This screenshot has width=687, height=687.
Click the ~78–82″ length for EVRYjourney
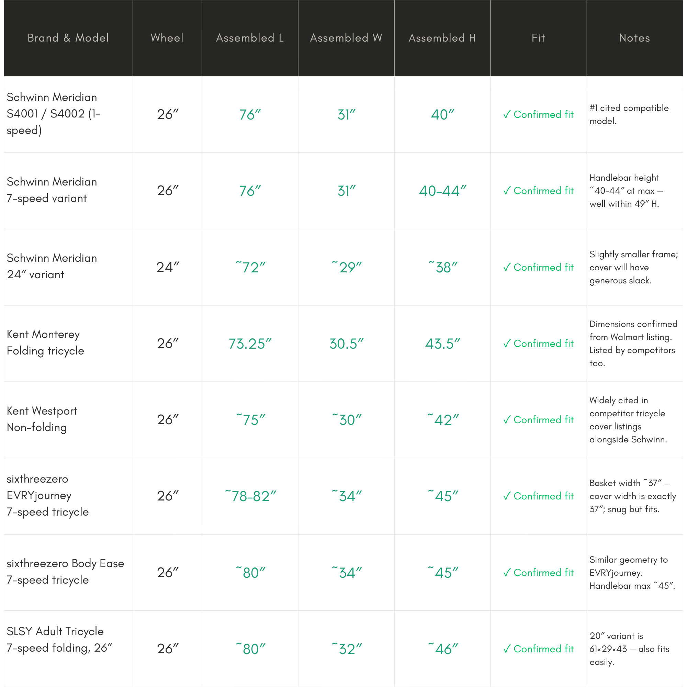(x=251, y=496)
